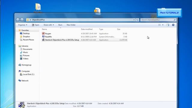Open Desktop in Favorites
The width and height of the screenshot is (192, 108).
point(26,33)
